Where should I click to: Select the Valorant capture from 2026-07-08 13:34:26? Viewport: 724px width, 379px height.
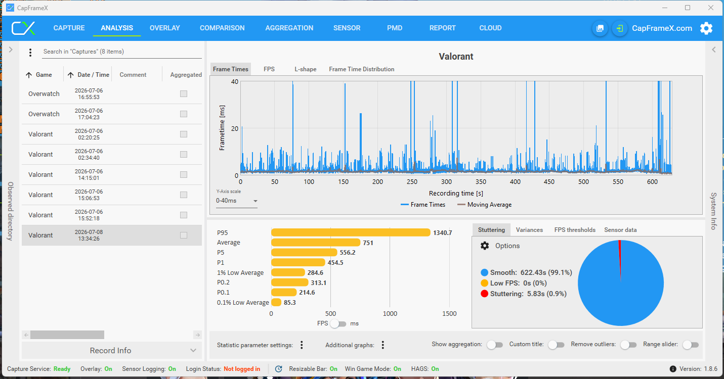111,235
